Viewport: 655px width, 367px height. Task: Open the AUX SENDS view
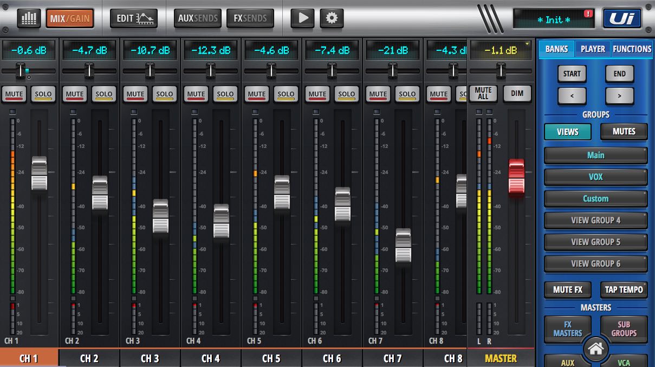click(x=198, y=18)
